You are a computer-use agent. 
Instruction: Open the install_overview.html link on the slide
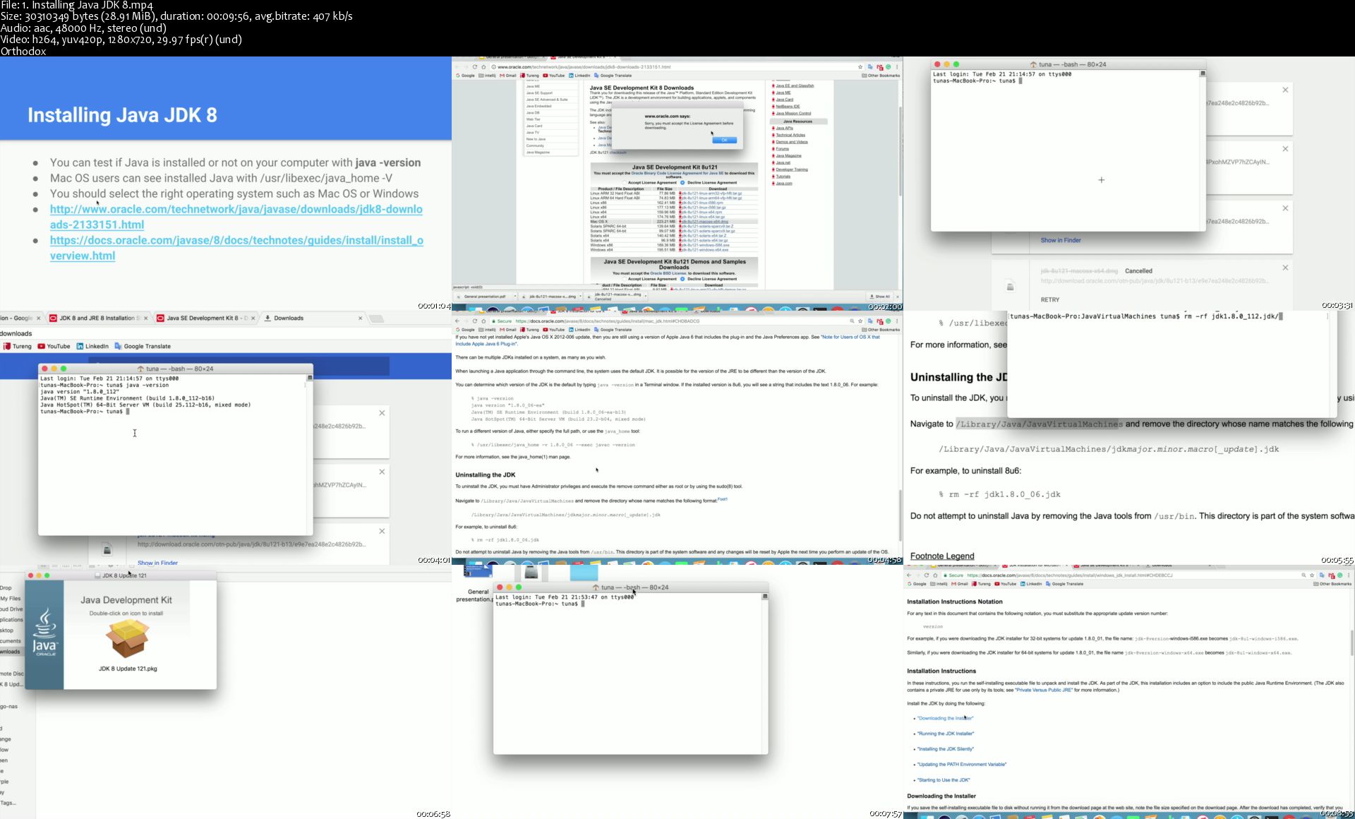click(x=236, y=248)
